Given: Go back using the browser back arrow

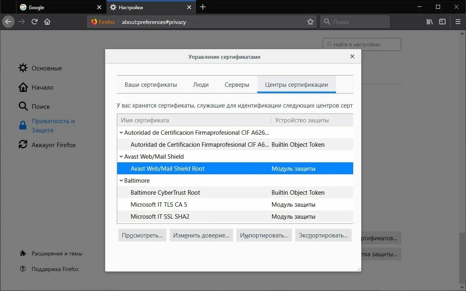Looking at the screenshot, I should (8, 22).
